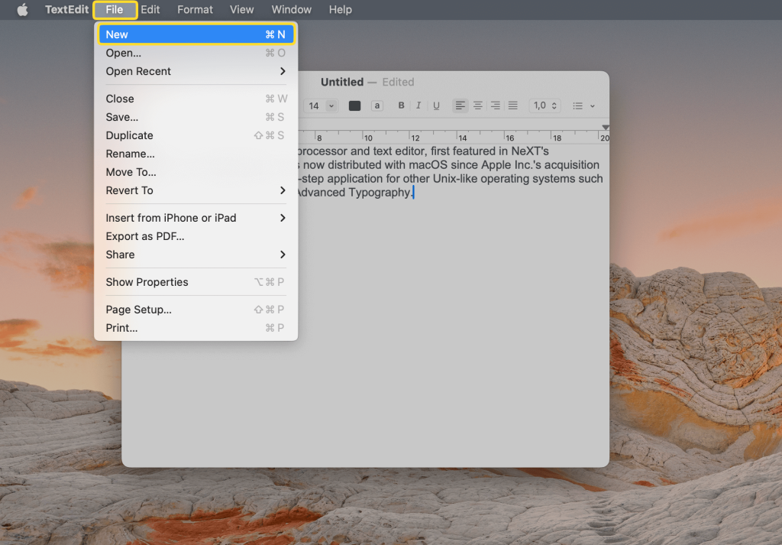Apply underline formatting

pos(436,105)
